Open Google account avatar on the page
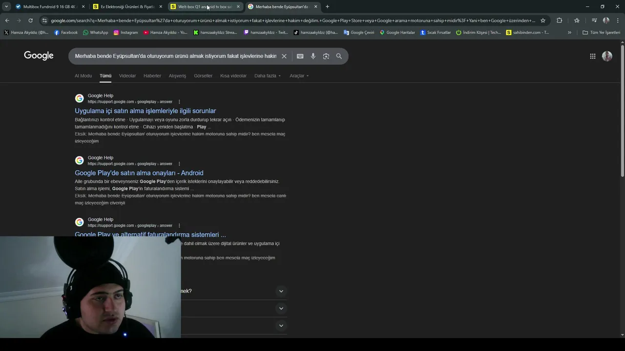625x351 pixels. point(607,56)
